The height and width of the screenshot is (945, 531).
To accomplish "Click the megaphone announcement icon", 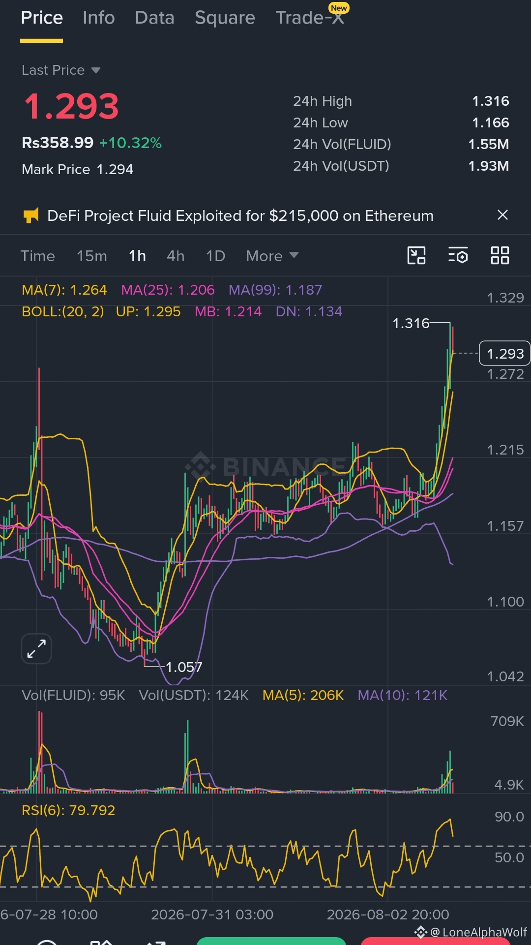I will (x=31, y=215).
